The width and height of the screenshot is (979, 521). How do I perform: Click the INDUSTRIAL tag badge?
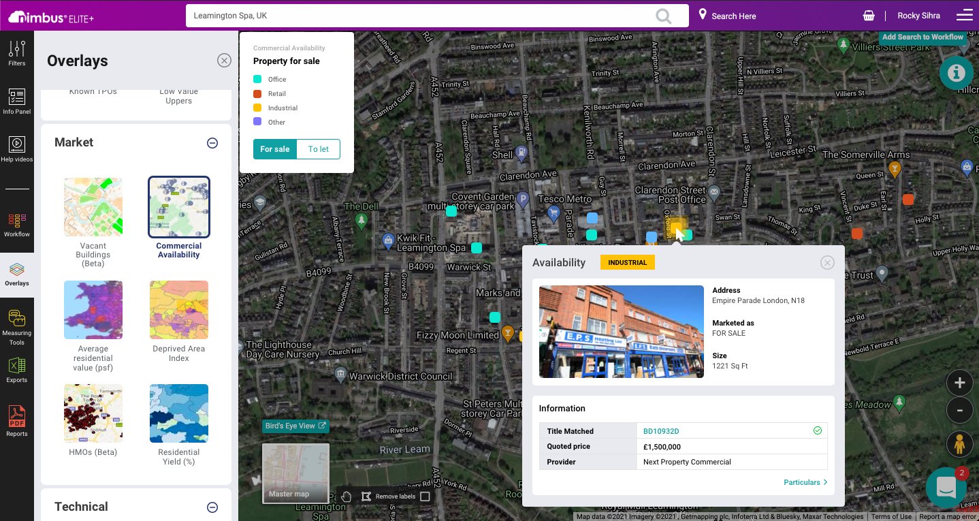[628, 262]
